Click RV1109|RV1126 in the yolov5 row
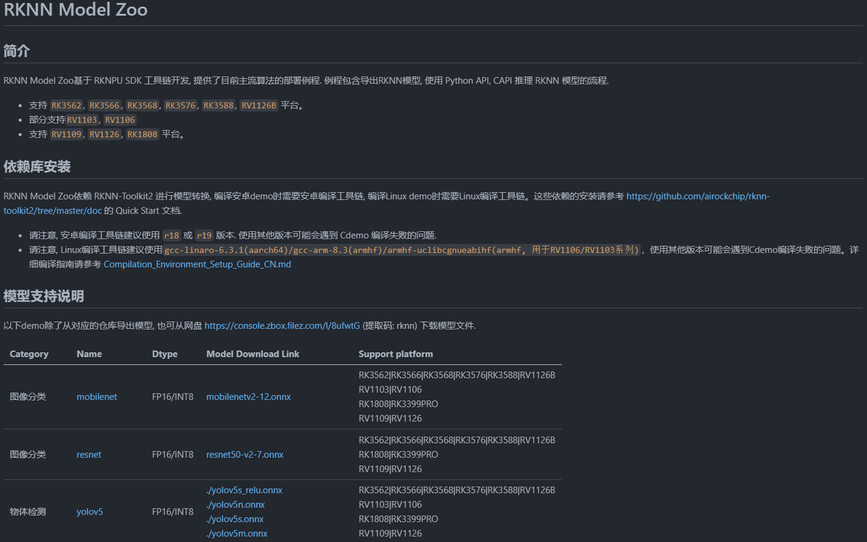The width and height of the screenshot is (867, 542). tap(390, 534)
